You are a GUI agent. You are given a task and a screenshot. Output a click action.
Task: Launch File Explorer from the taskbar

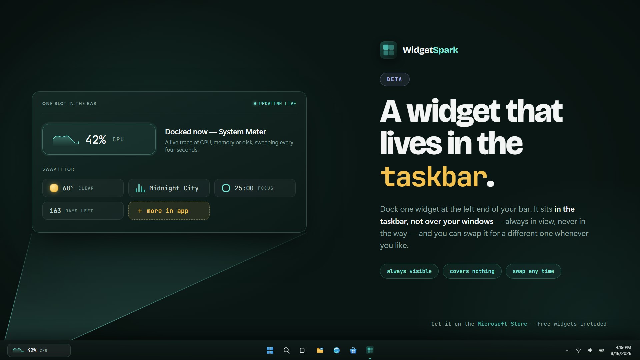320,350
